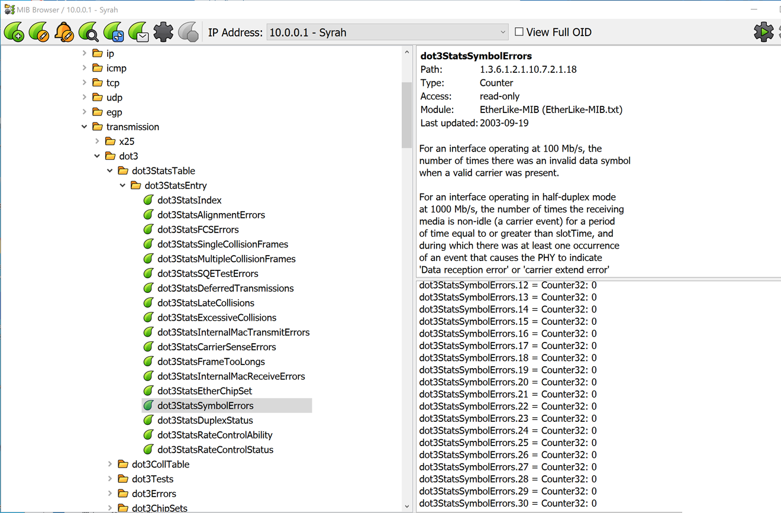Screen dimensions: 781x513
Task: Click the leaf icon with magnifying glass
Action: tap(89, 32)
